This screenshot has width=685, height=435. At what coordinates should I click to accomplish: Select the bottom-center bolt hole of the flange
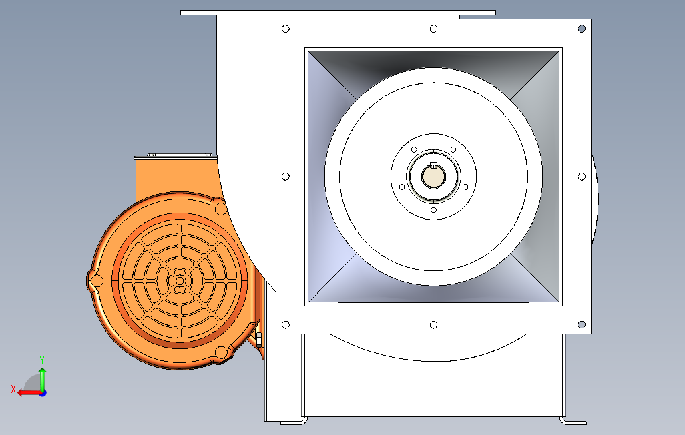433,324
